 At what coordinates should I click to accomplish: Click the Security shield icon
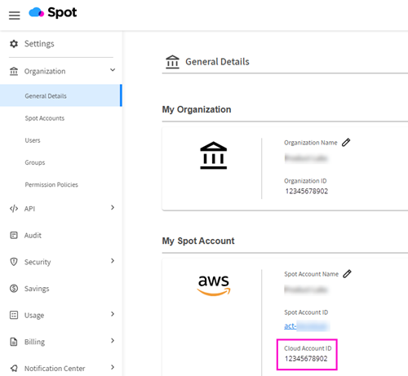coord(14,262)
